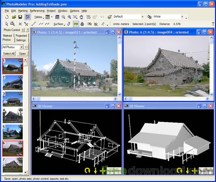
Task: Choose the sub-pixel target marker tool
Action: (x=26, y=24)
